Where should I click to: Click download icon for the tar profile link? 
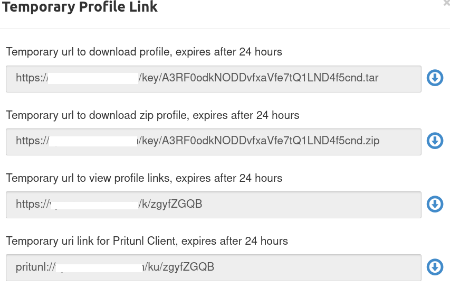pyautogui.click(x=434, y=79)
